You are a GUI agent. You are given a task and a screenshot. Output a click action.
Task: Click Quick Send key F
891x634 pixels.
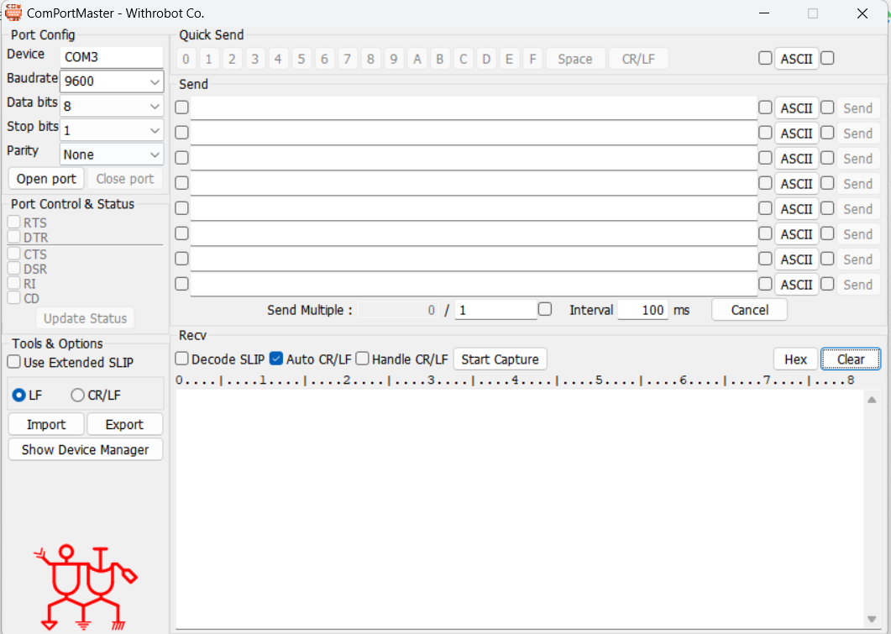(x=532, y=59)
